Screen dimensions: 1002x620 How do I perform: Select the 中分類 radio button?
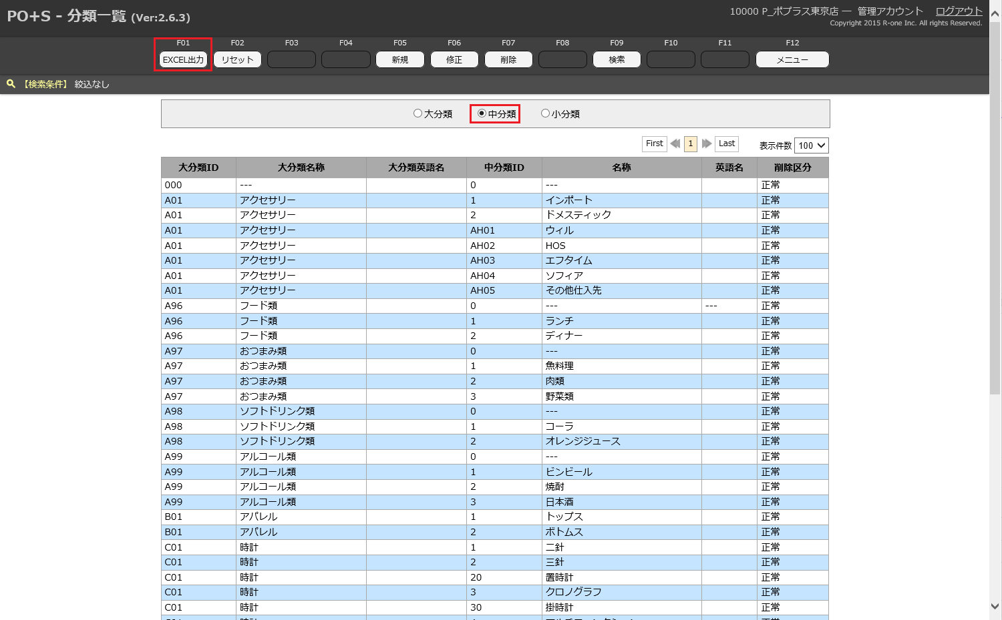point(482,113)
